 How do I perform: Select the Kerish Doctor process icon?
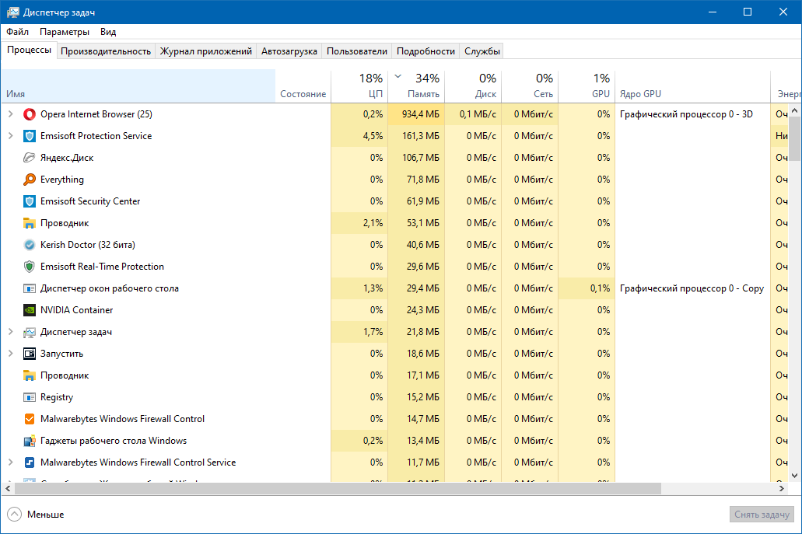click(x=30, y=245)
